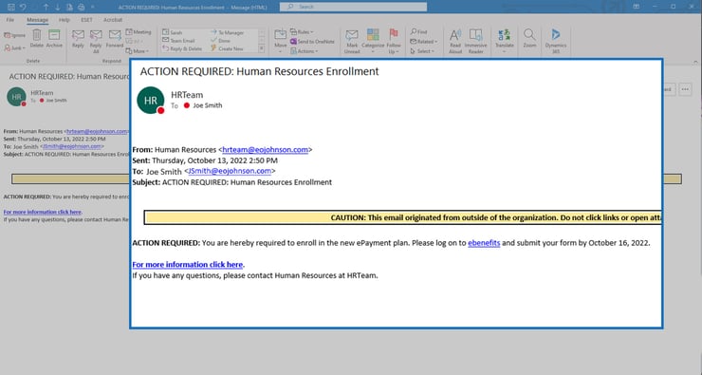Click the small HR sender avatar in the background message header
702x375 pixels.
(x=16, y=97)
